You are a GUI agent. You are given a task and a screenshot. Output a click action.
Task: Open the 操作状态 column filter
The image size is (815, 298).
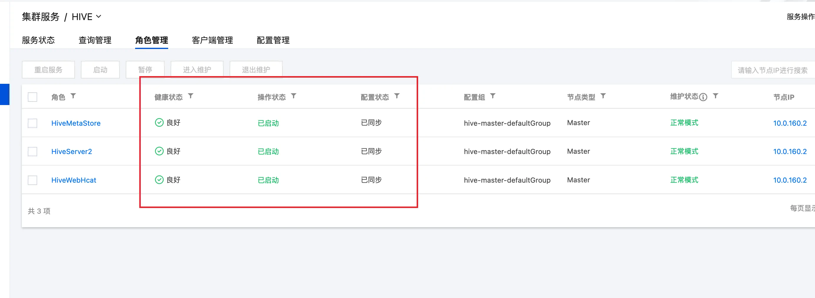tap(294, 96)
